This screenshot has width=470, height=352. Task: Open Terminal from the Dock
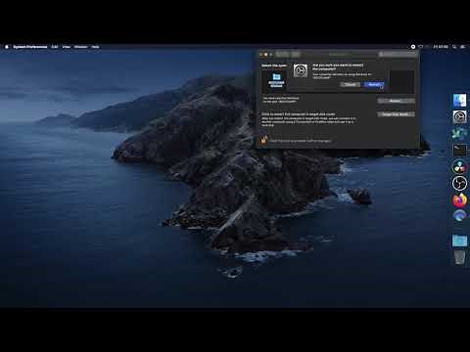click(x=459, y=150)
